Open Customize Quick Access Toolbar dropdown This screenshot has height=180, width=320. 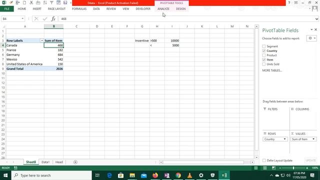tap(70, 3)
